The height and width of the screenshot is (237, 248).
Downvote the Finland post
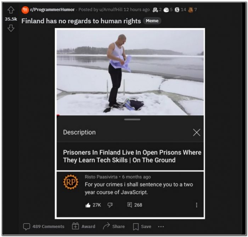pos(11,28)
